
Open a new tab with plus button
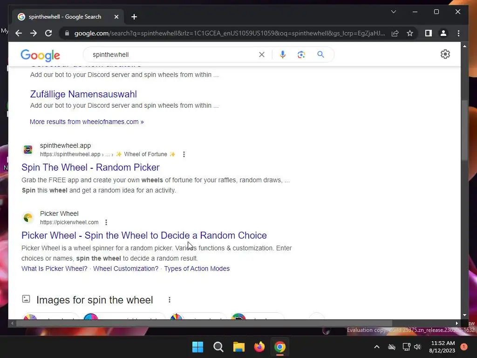coord(134,17)
